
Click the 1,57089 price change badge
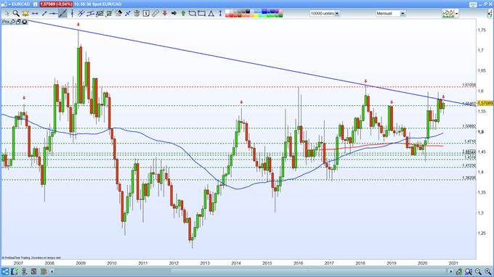click(x=56, y=4)
